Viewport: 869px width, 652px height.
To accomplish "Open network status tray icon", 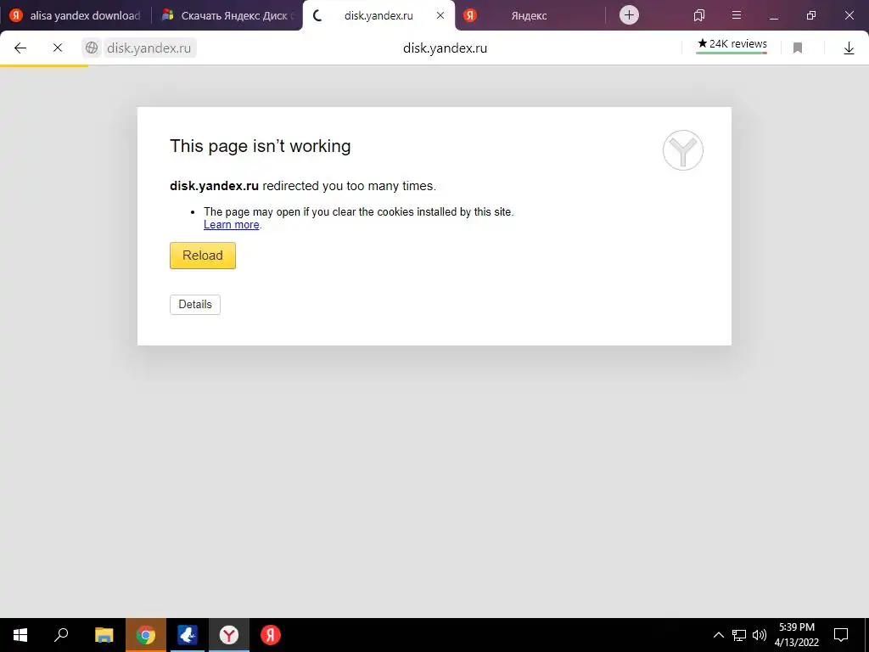I will point(739,635).
